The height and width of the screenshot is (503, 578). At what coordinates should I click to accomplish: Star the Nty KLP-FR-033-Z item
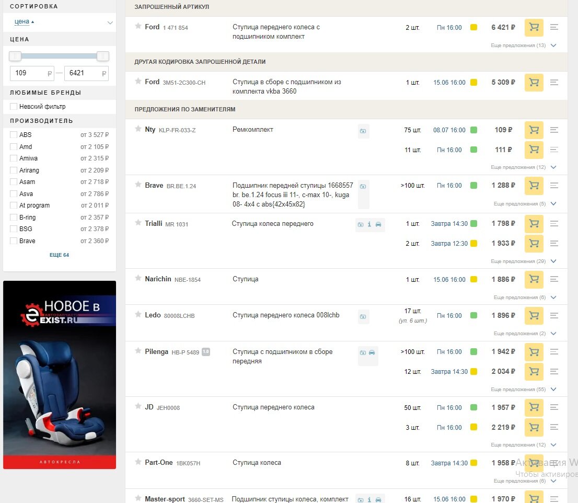tap(138, 129)
